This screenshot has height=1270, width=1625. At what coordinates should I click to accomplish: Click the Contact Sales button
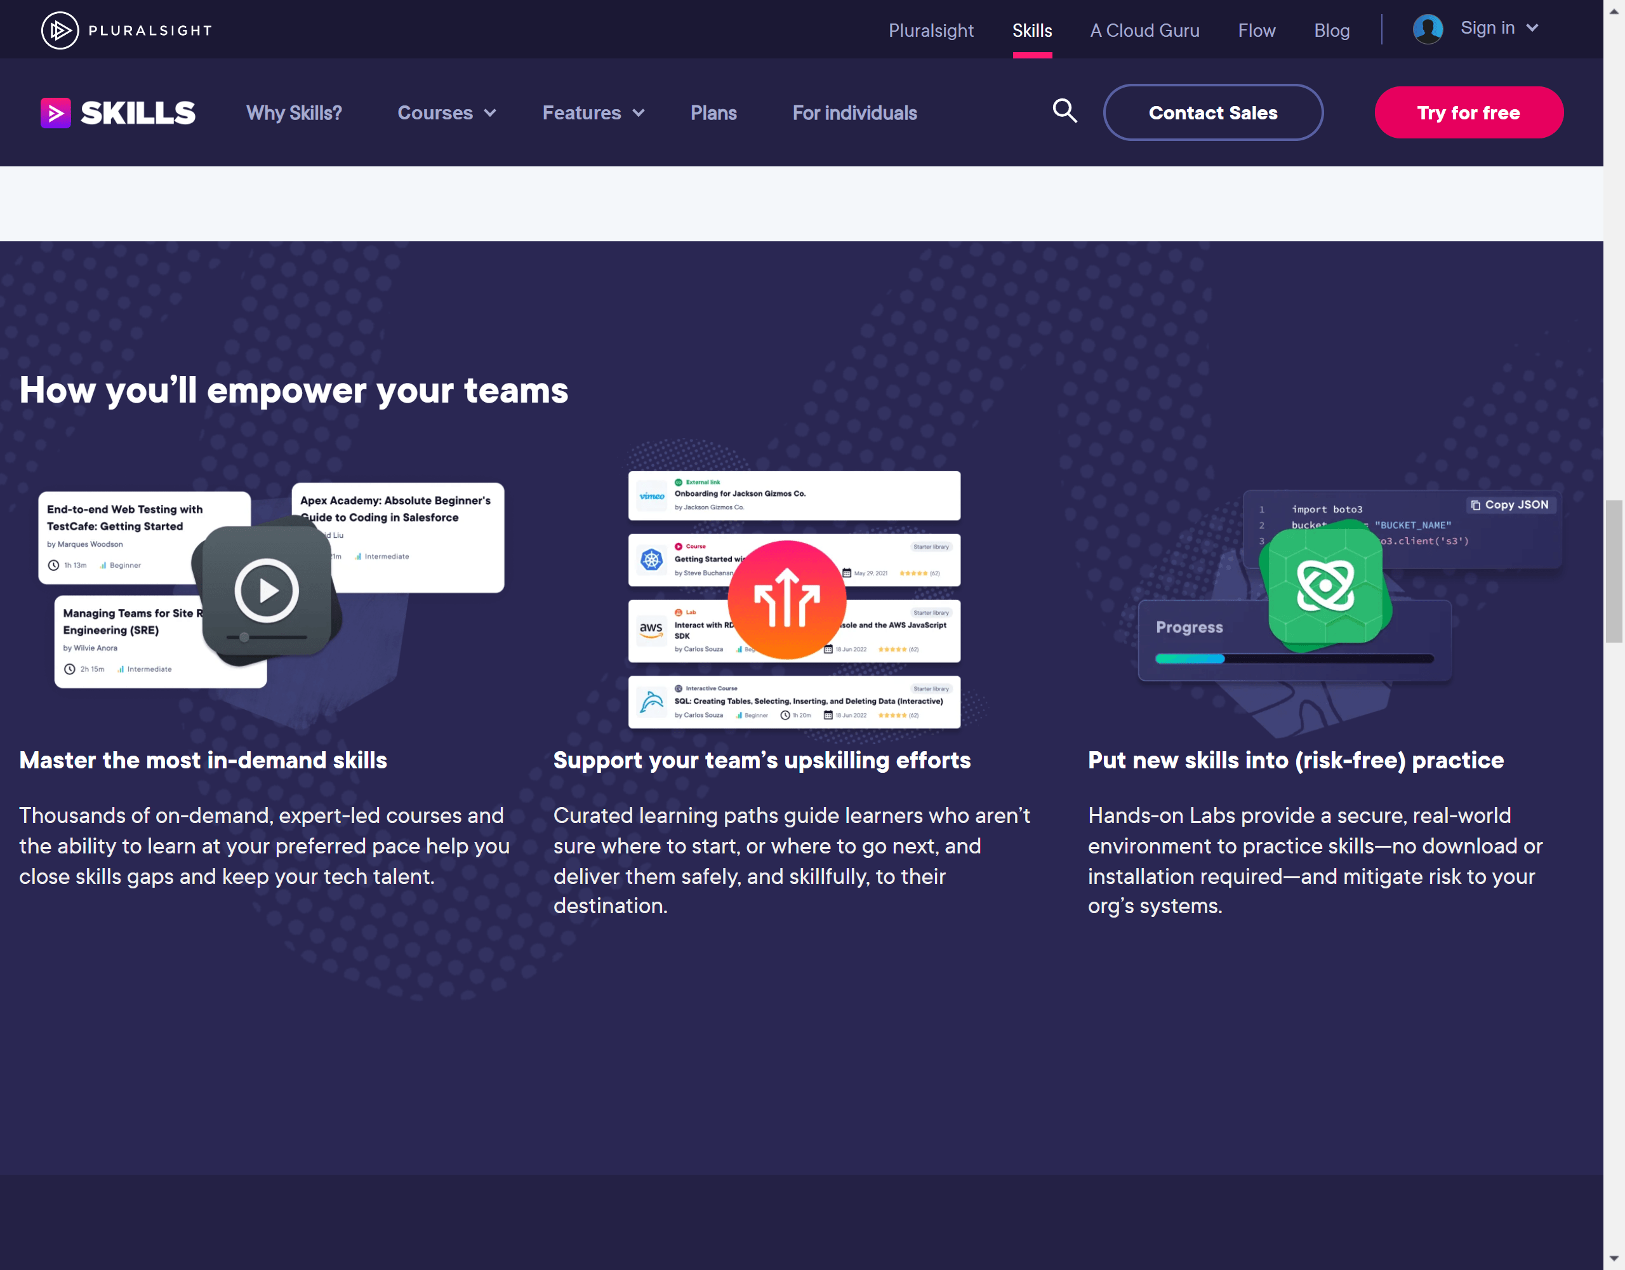pos(1213,113)
